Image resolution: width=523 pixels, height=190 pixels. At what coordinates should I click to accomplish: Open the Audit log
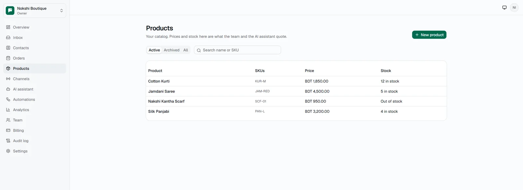tap(35, 141)
